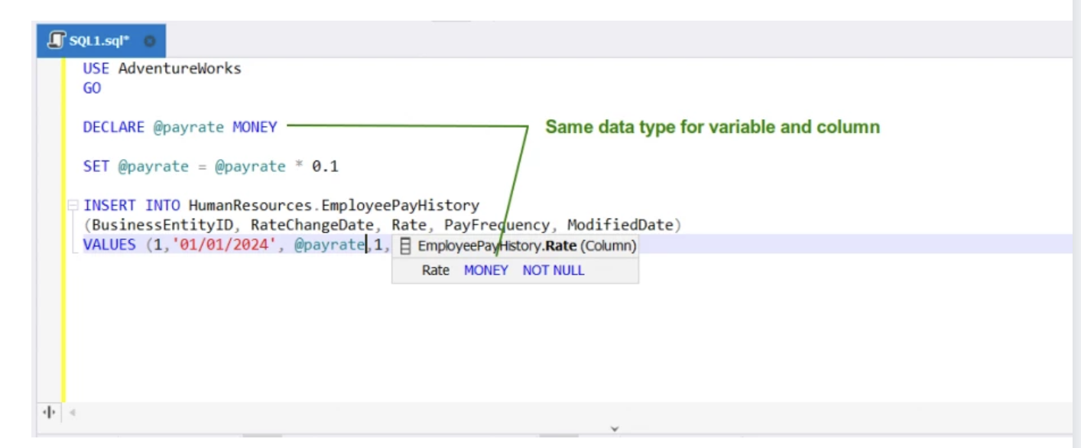Click '@payrate' in the VALUES line
Image resolution: width=1081 pixels, height=448 pixels.
(329, 245)
